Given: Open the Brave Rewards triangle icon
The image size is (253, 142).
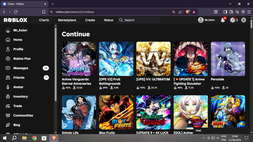Looking at the screenshot, I should pos(194,12).
